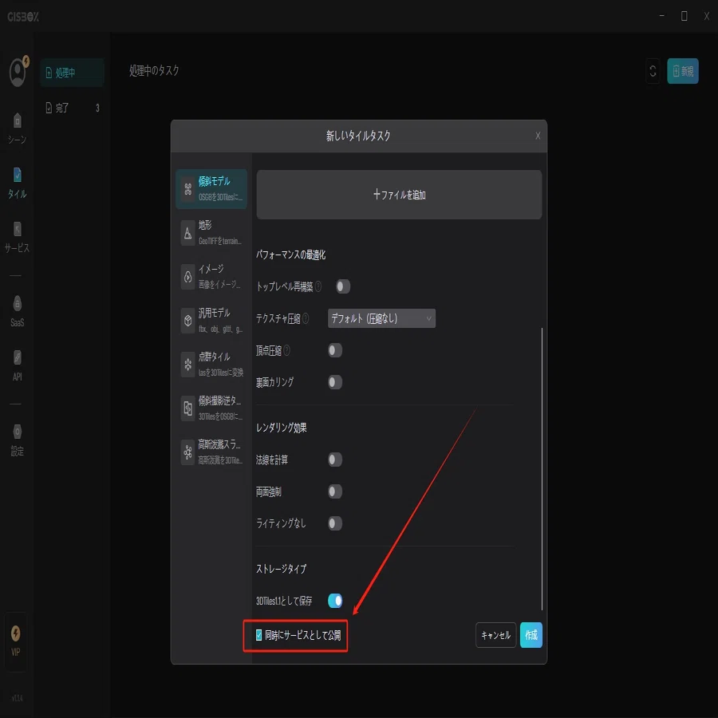Select 地形 task type
718x718 pixels.
pyautogui.click(x=211, y=233)
